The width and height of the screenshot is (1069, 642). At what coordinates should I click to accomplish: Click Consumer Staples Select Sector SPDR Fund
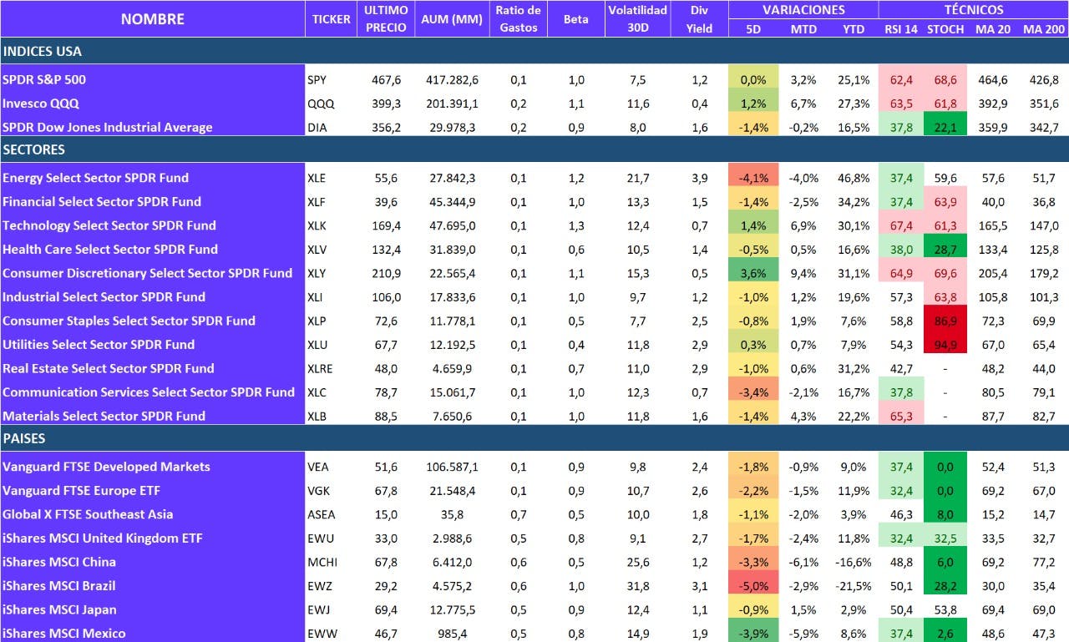pyautogui.click(x=153, y=320)
